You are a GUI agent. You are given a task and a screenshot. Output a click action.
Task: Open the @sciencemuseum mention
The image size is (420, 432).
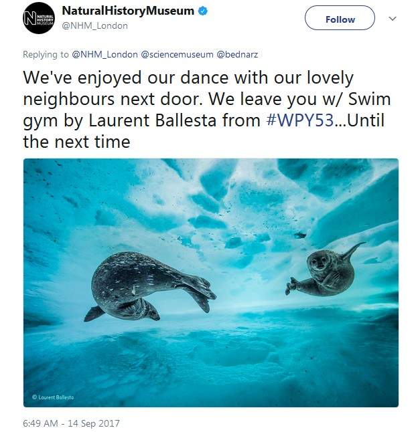pyautogui.click(x=176, y=54)
